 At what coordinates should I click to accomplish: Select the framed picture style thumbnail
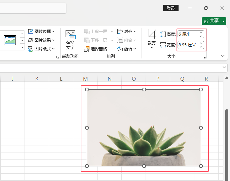pos(10,40)
